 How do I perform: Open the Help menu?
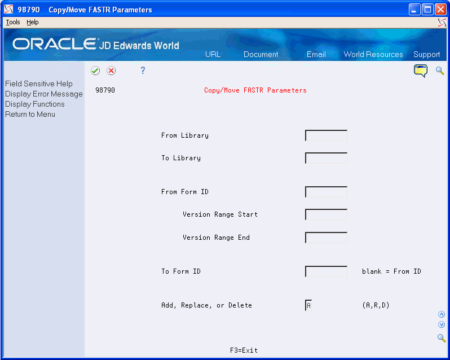tap(33, 22)
